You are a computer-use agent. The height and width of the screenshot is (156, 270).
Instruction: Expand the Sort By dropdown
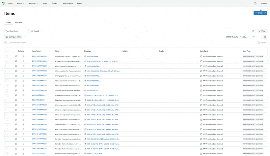click(244, 37)
